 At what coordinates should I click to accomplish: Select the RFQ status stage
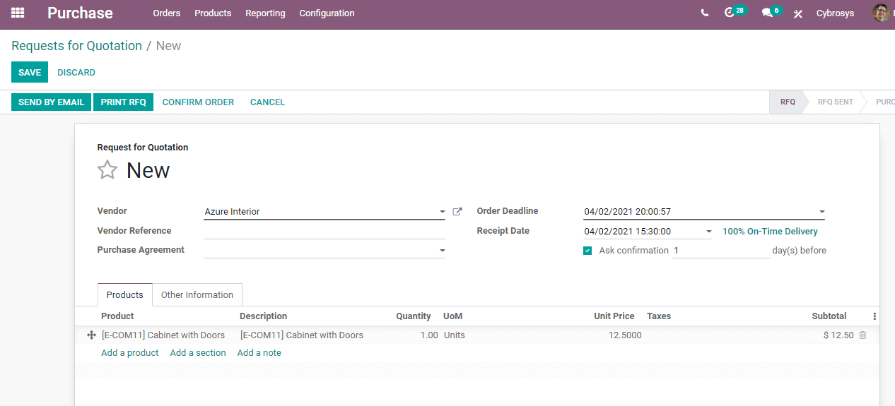788,102
